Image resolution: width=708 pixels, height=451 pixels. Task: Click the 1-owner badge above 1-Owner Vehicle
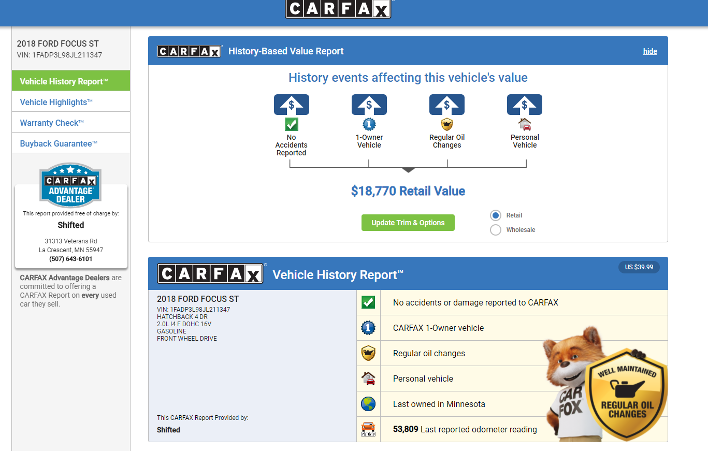pos(369,124)
